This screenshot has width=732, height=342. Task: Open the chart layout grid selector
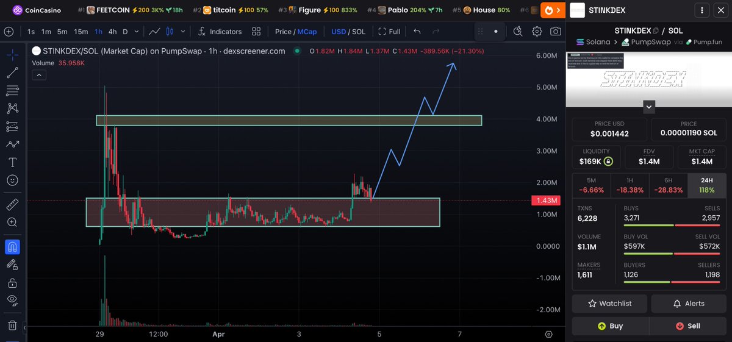tap(256, 32)
